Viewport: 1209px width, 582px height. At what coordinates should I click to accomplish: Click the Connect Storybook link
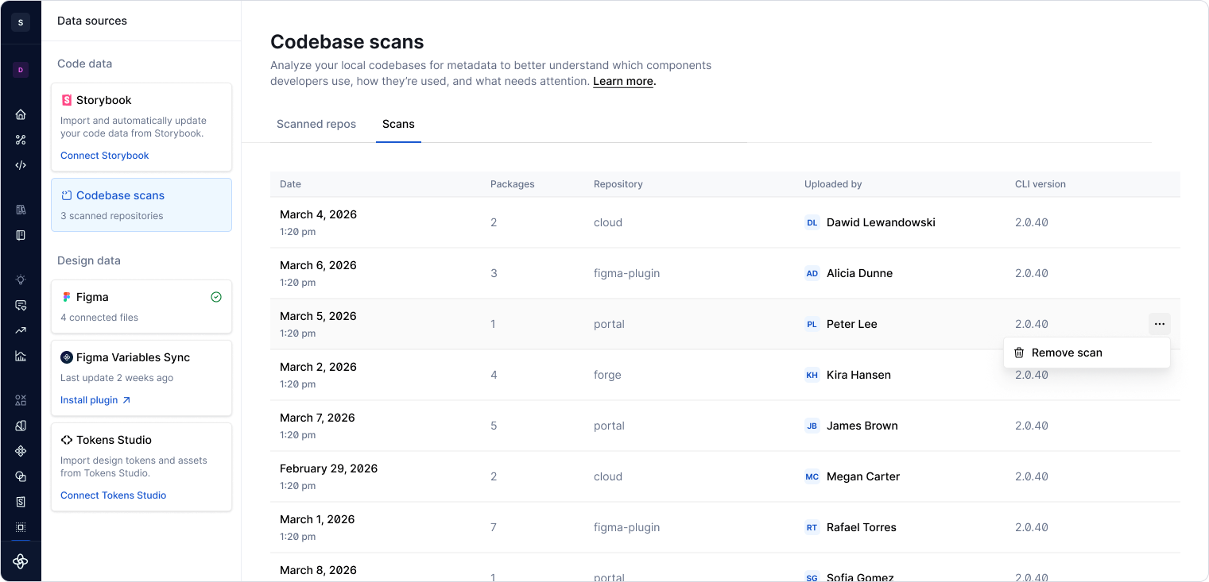105,156
